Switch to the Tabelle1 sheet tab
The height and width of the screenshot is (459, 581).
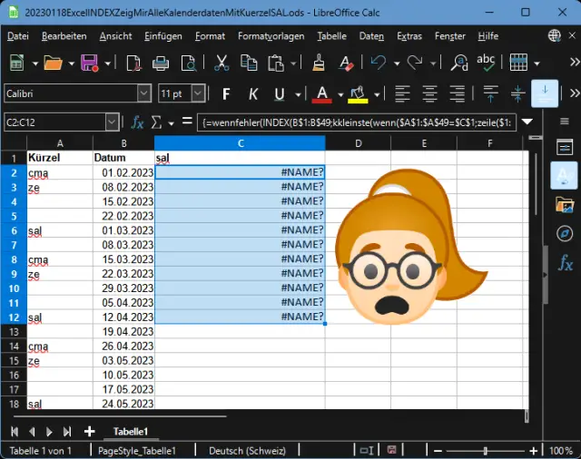click(x=130, y=431)
